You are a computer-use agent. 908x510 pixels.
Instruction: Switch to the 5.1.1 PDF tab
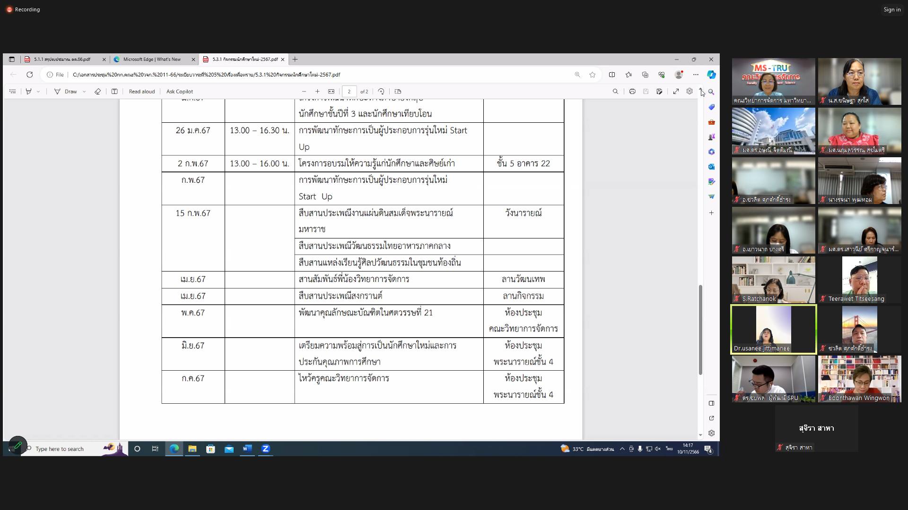tap(62, 59)
